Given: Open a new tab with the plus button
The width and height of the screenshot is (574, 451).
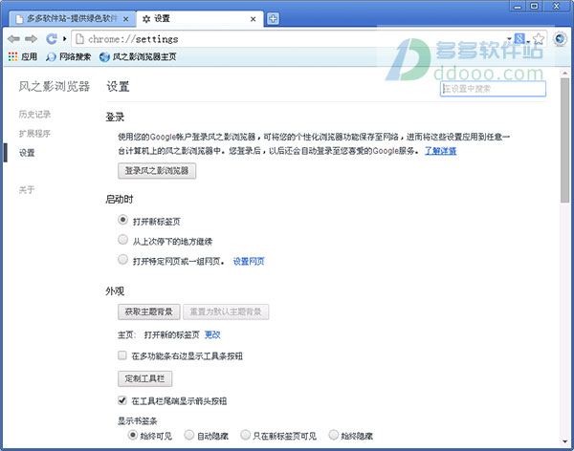Looking at the screenshot, I should tap(273, 19).
